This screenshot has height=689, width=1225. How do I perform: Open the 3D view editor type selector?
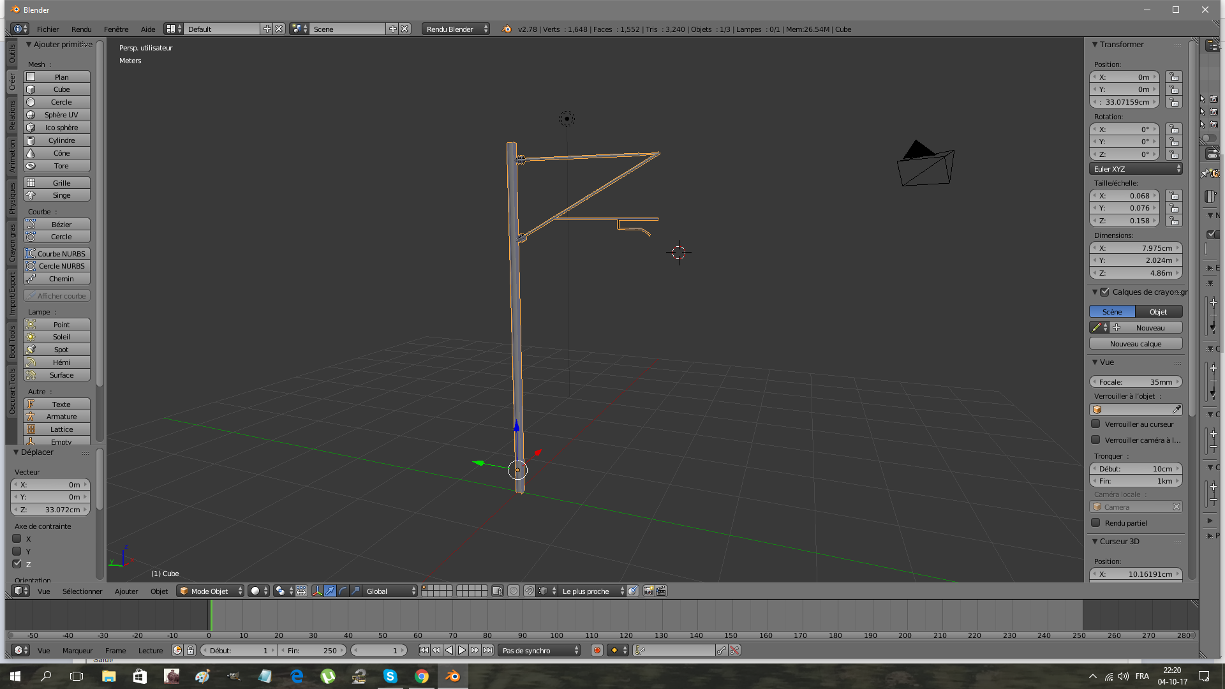pyautogui.click(x=20, y=591)
